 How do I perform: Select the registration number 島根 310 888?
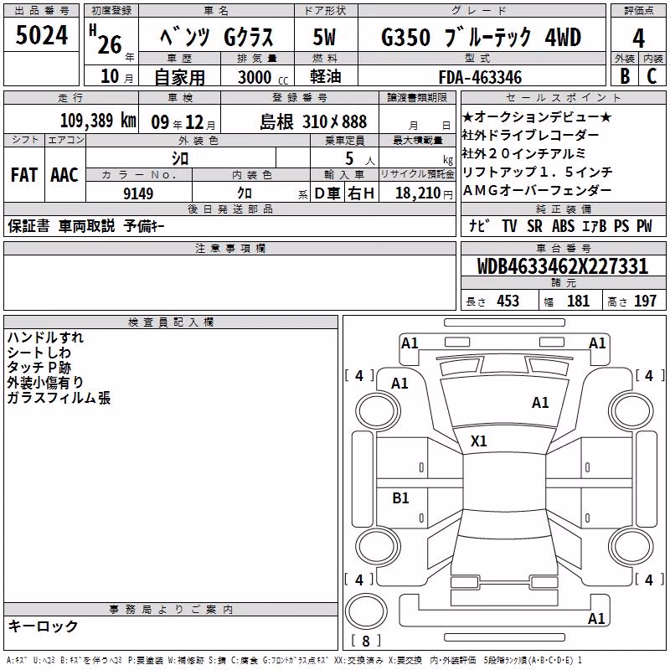pos(313,122)
